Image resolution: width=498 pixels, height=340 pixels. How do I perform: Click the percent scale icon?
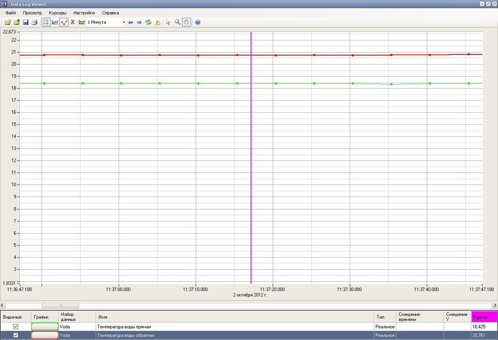pos(73,22)
